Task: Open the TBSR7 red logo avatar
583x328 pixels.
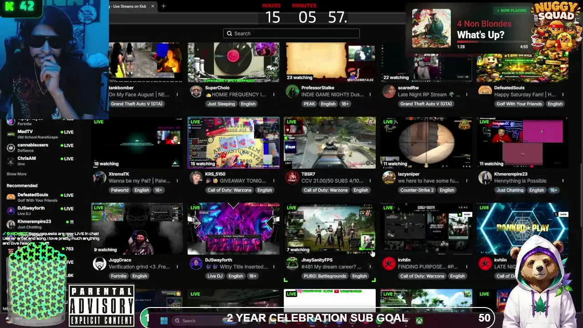Action: click(x=292, y=177)
